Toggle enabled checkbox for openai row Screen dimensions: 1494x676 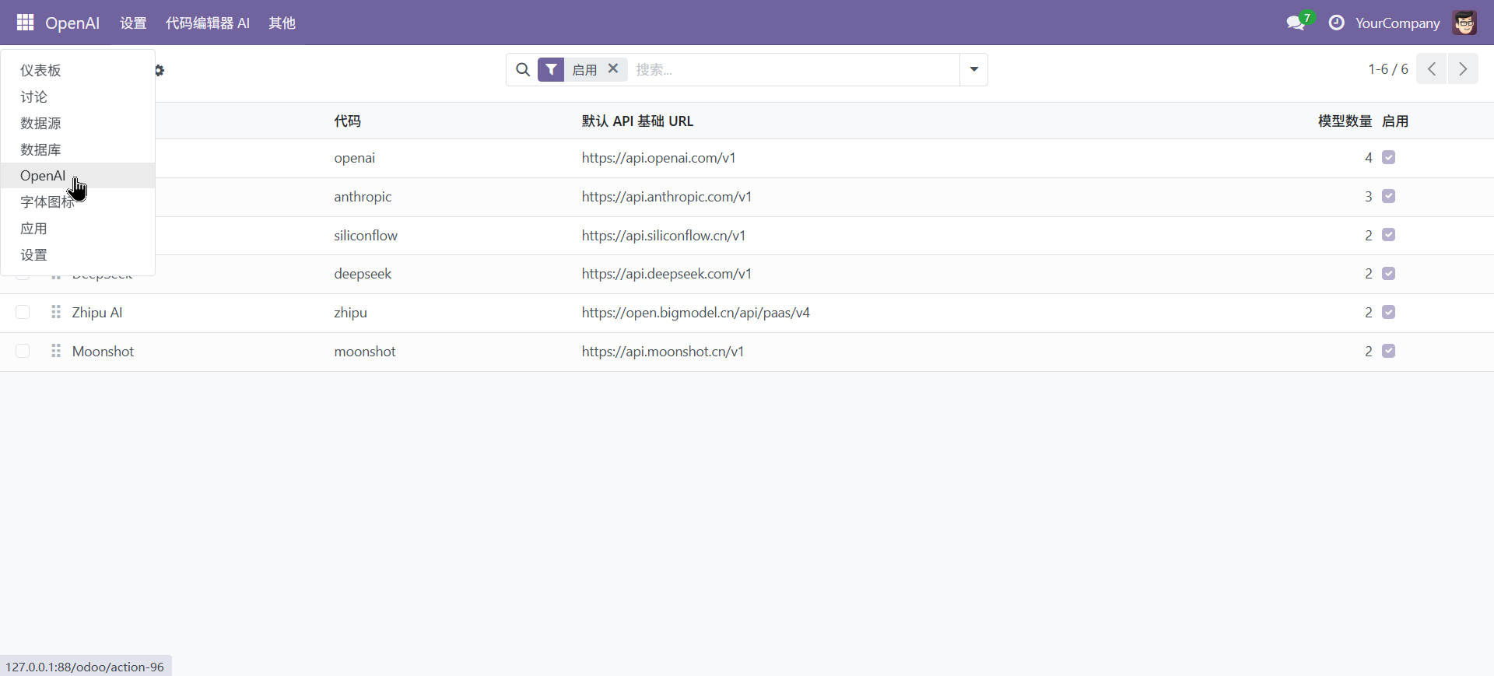click(1388, 158)
